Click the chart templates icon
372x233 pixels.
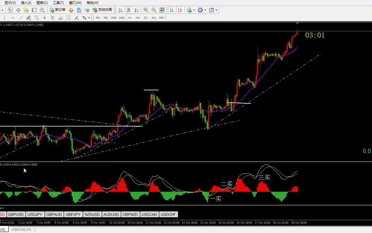click(211, 10)
